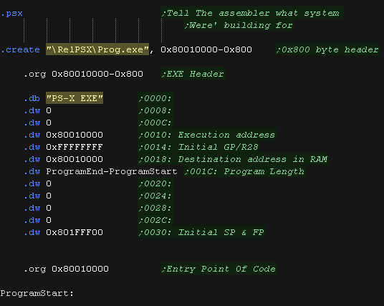Viewport: 384px width, 306px height.
Task: Click ProgramEnd-ProgramStart expression
Action: (112, 171)
